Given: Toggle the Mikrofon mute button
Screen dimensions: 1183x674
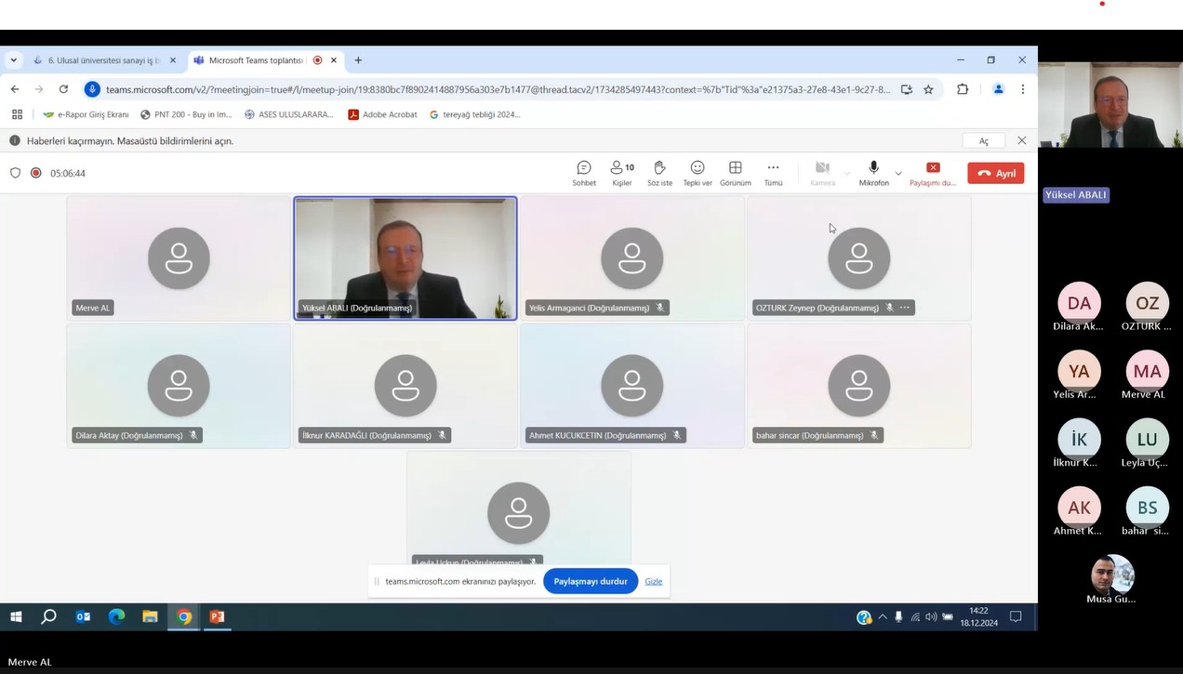Looking at the screenshot, I should click(873, 172).
